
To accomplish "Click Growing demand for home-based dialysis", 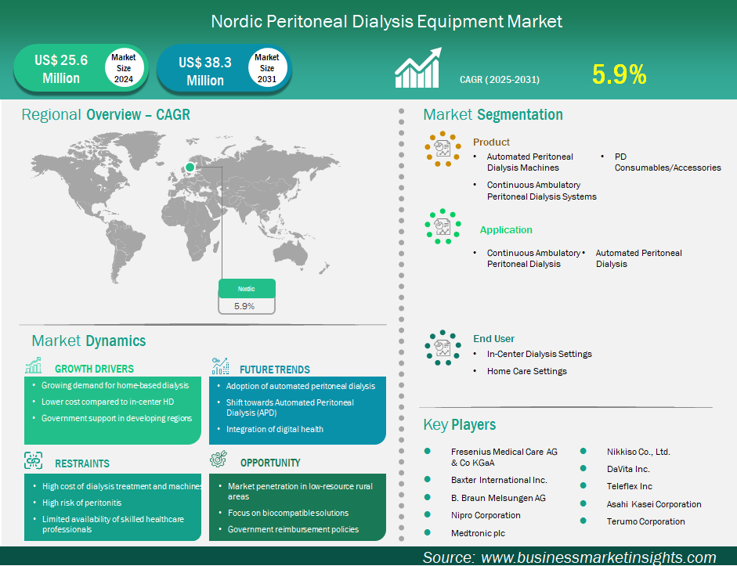I will click(115, 385).
